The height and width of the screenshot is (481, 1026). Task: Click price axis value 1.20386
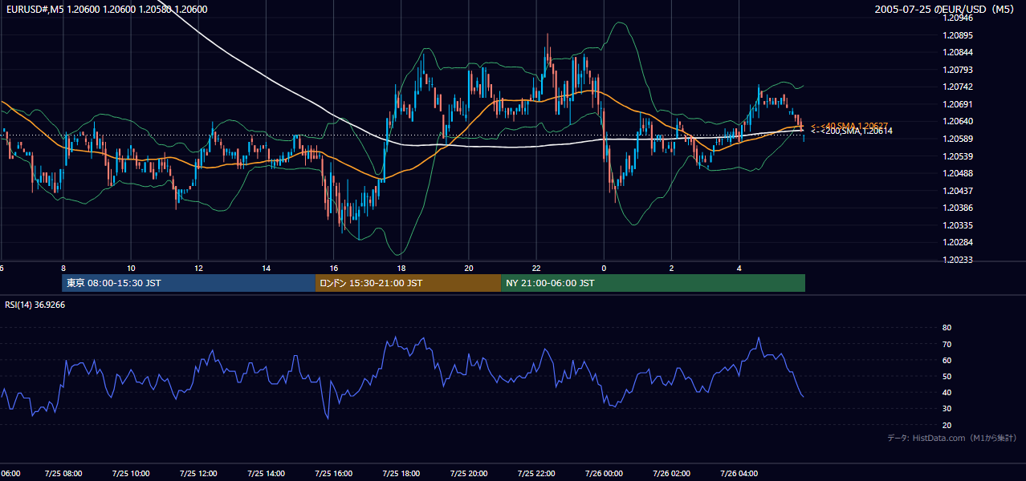tap(959, 208)
